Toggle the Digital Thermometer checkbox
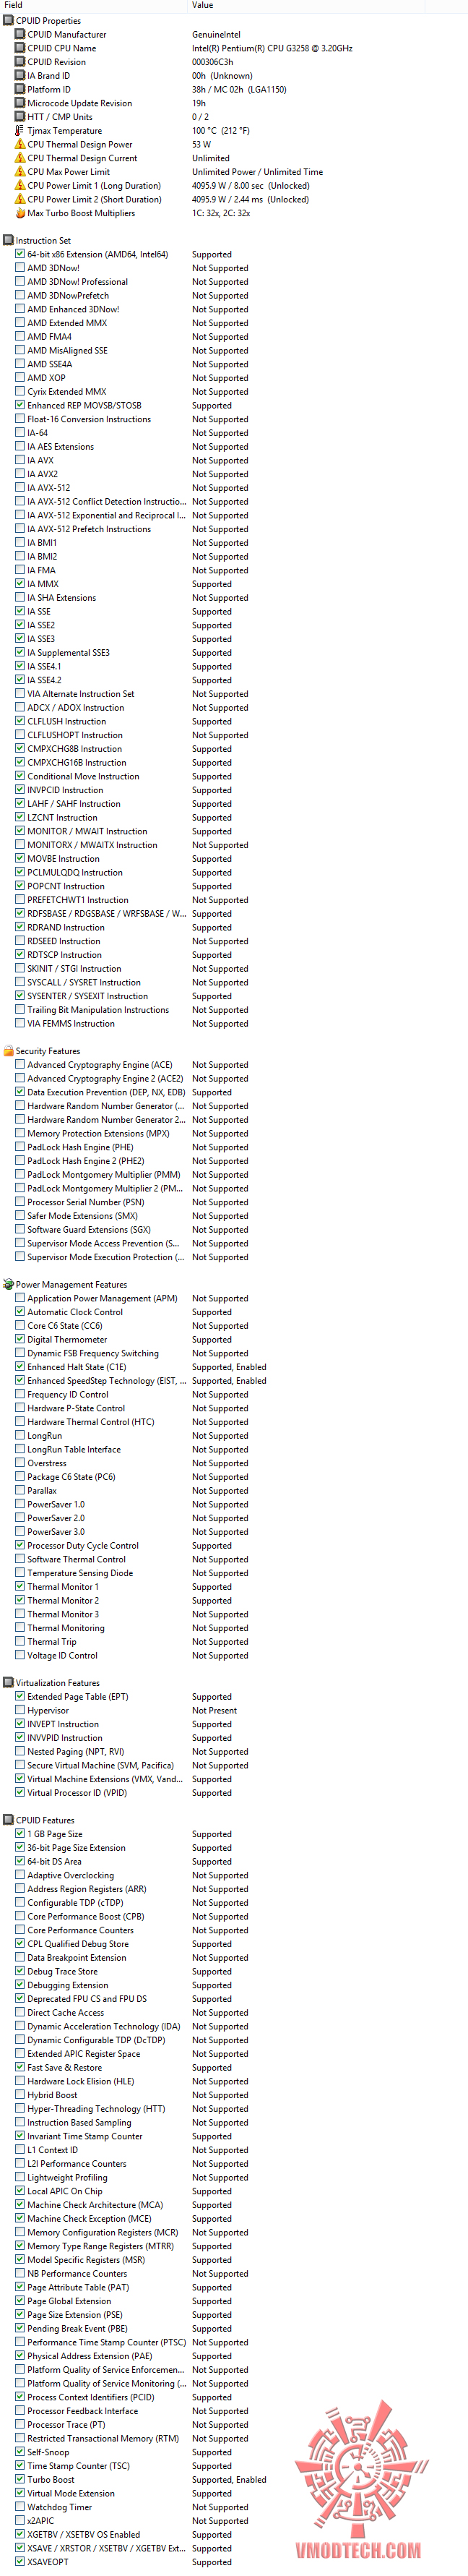 point(20,1339)
